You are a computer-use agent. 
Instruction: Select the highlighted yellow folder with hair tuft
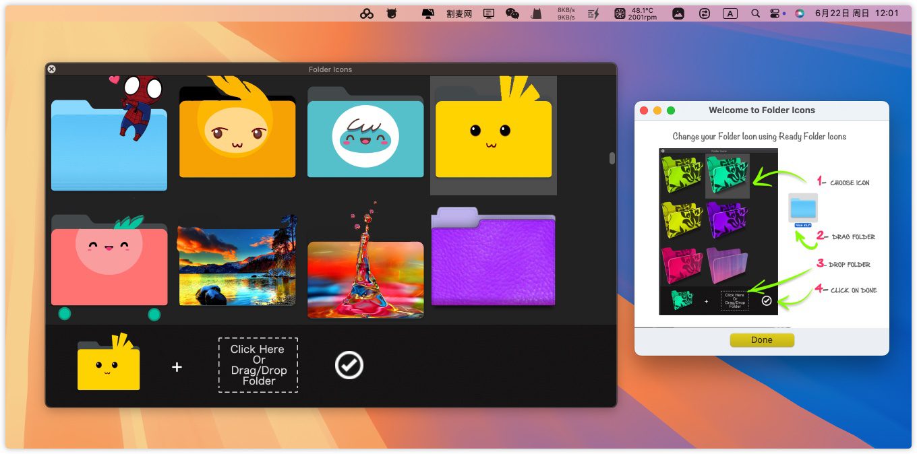pyautogui.click(x=494, y=135)
